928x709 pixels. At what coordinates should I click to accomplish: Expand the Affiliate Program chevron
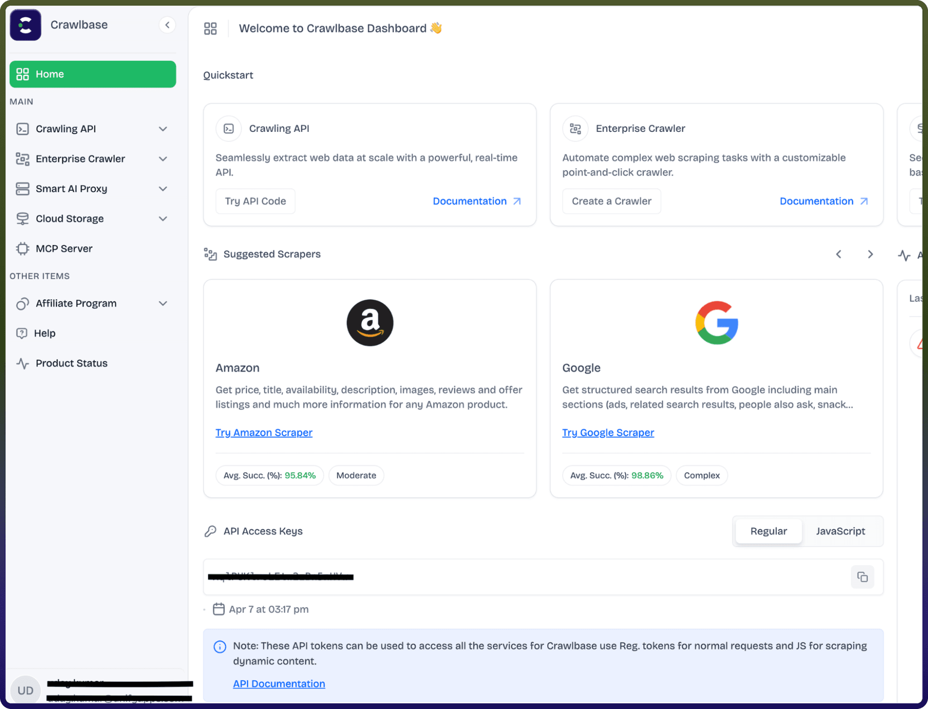coord(163,303)
